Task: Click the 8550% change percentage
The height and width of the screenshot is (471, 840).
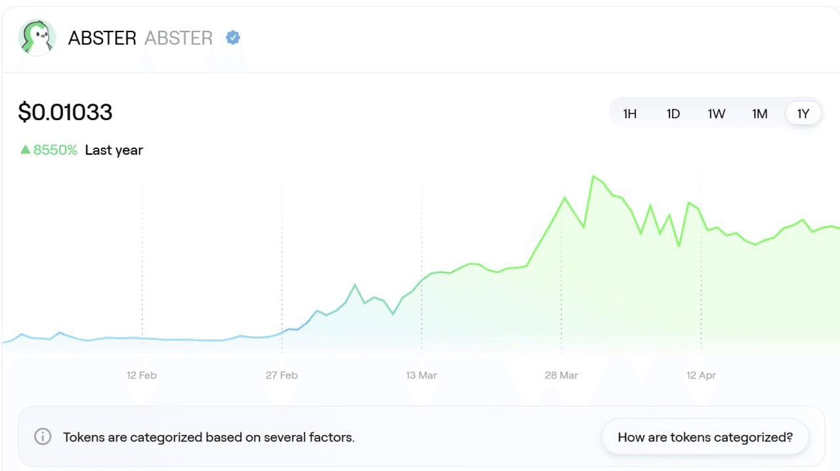Action: 55,150
